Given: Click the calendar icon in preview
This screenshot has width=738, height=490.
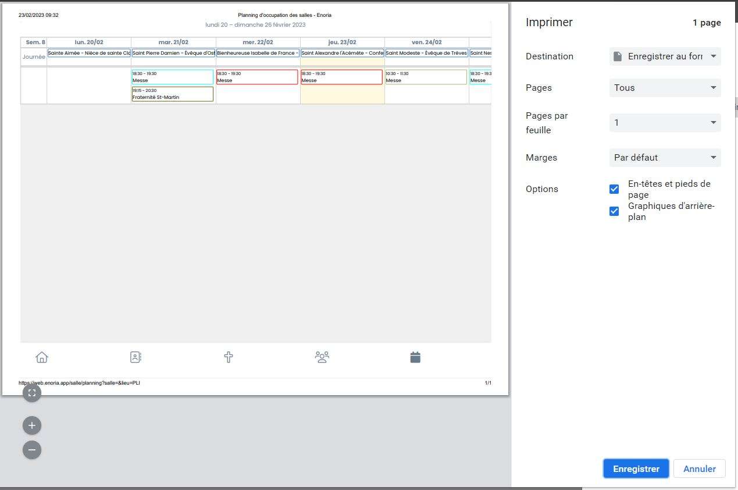Looking at the screenshot, I should point(415,357).
